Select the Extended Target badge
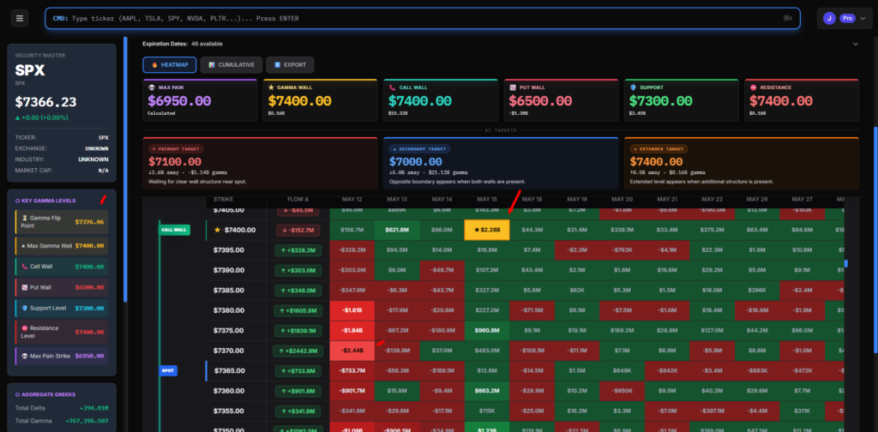 point(658,149)
